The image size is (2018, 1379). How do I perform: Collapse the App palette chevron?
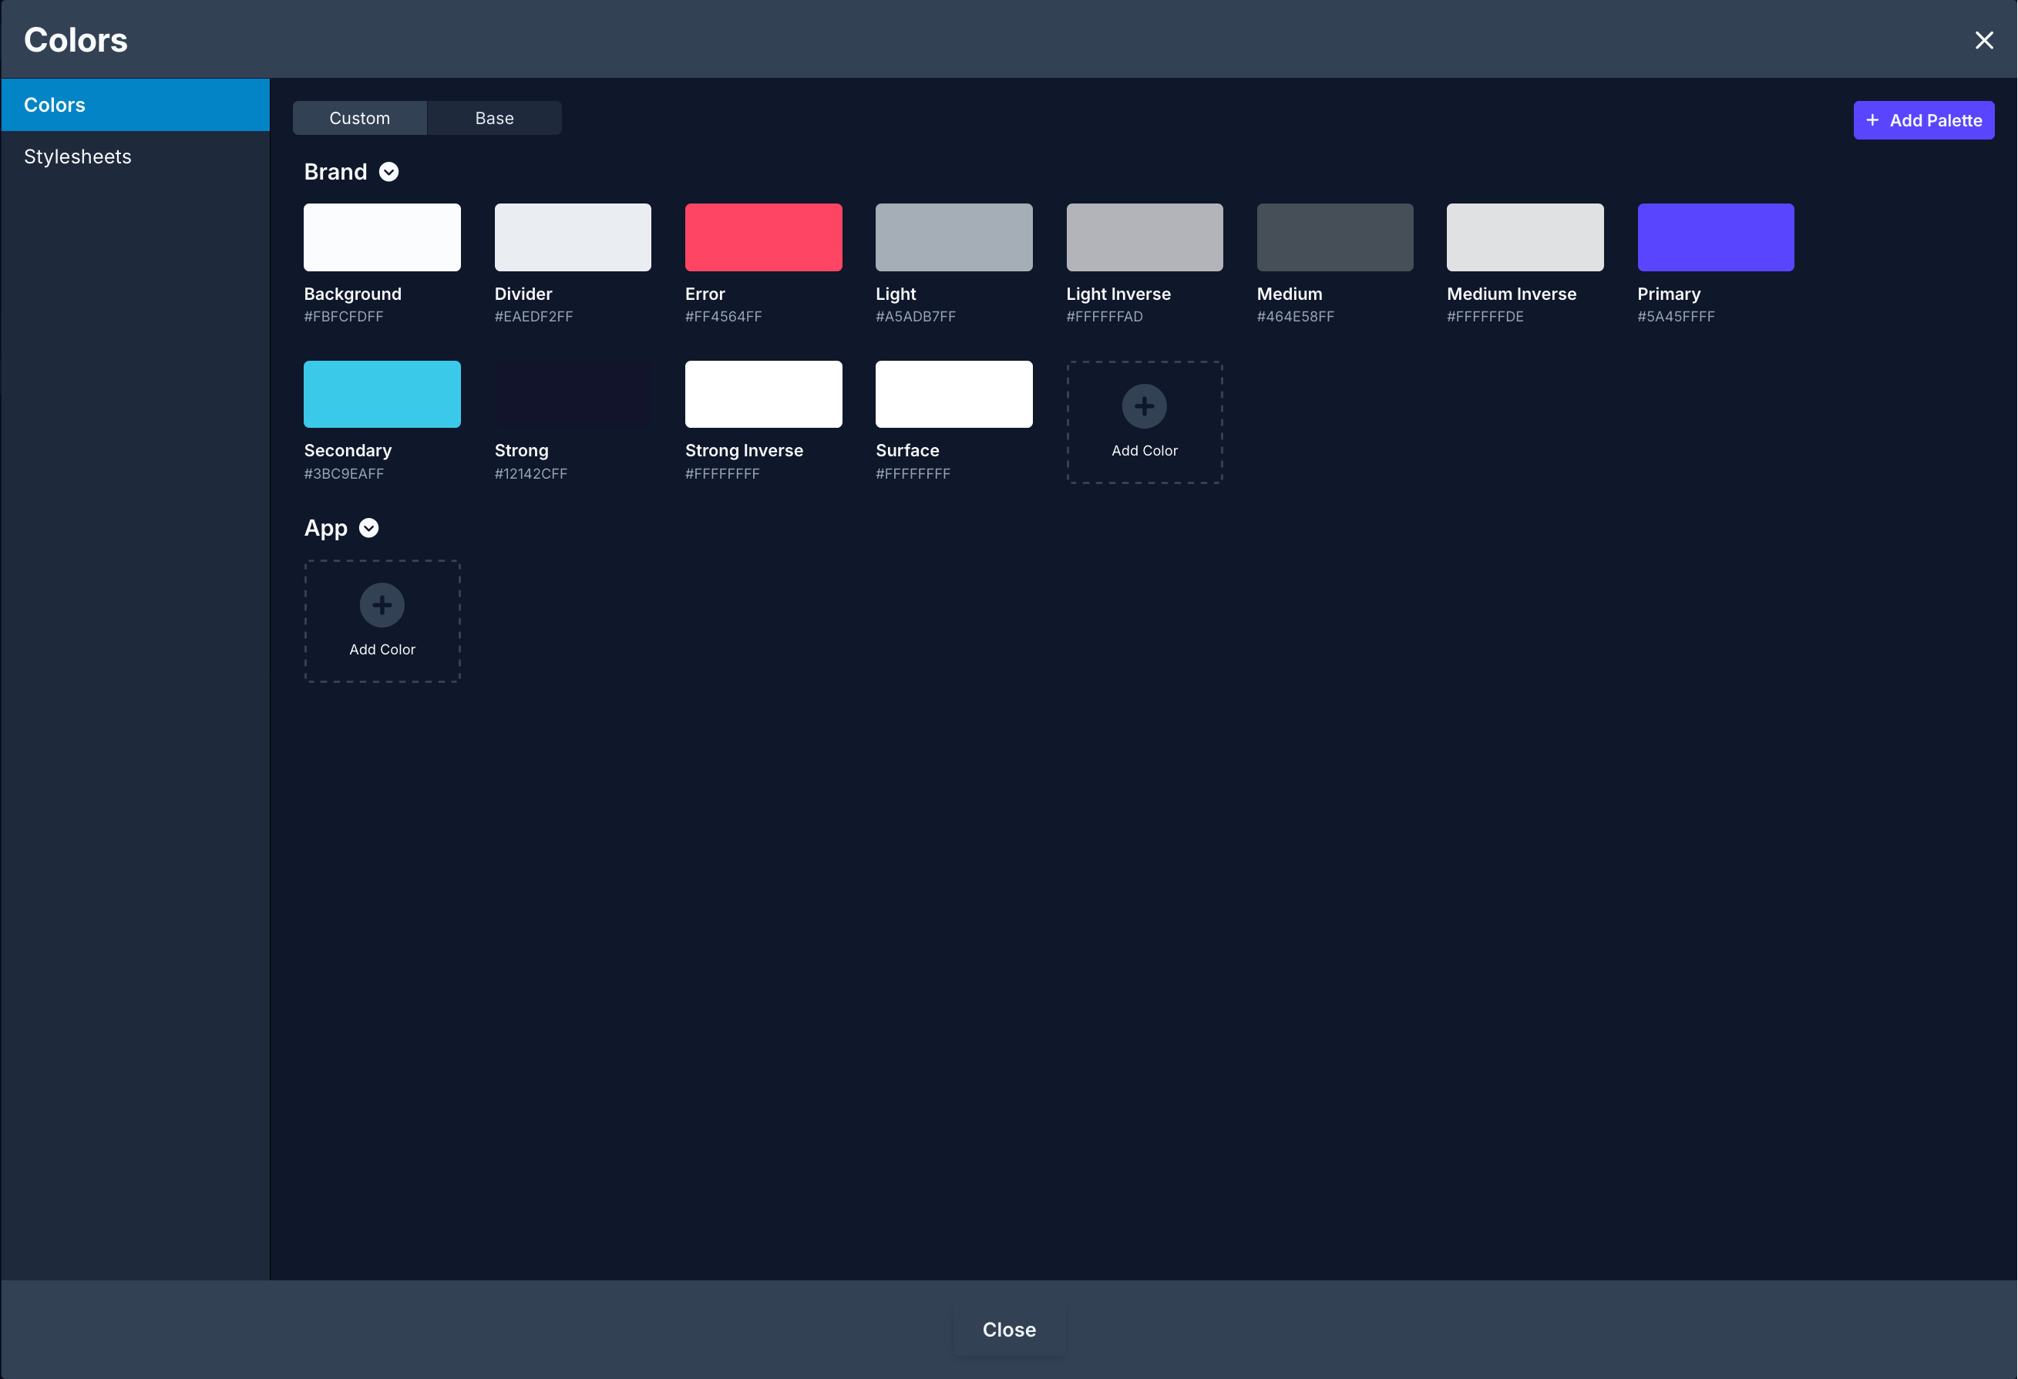click(369, 528)
